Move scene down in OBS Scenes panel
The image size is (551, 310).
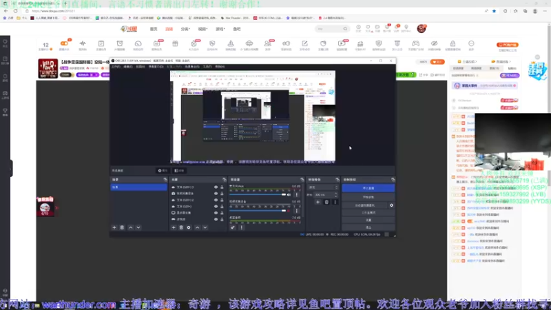pos(138,227)
